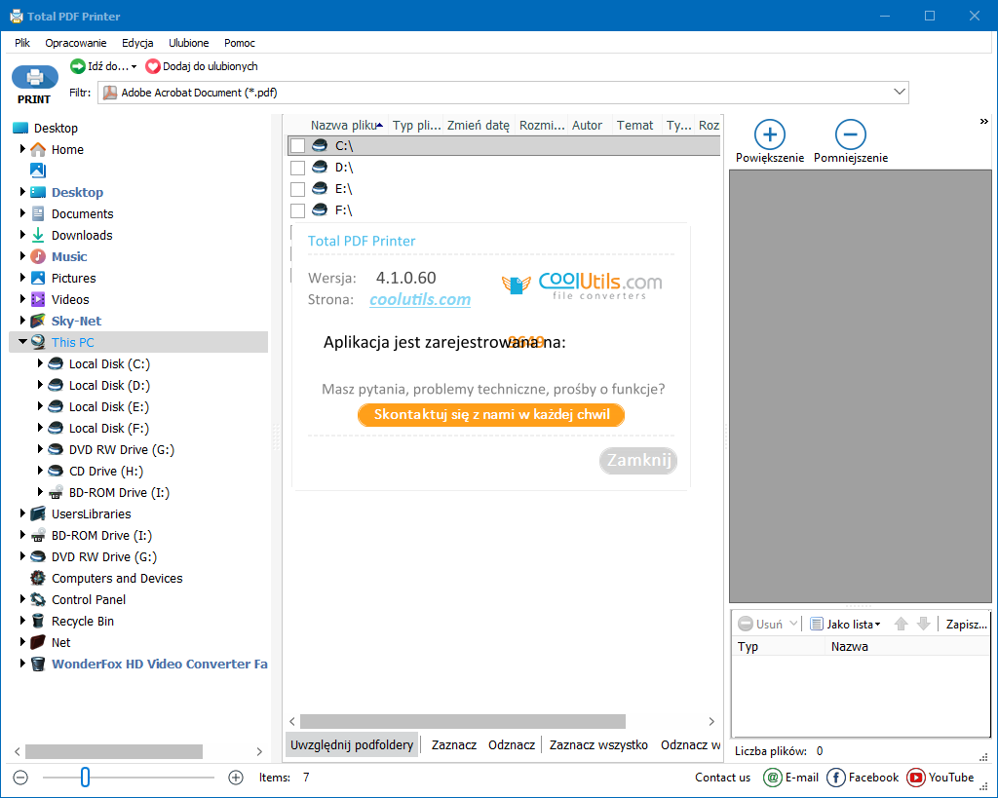Tick the checkbox for F:\ drive
This screenshot has height=798, width=998.
[x=297, y=210]
